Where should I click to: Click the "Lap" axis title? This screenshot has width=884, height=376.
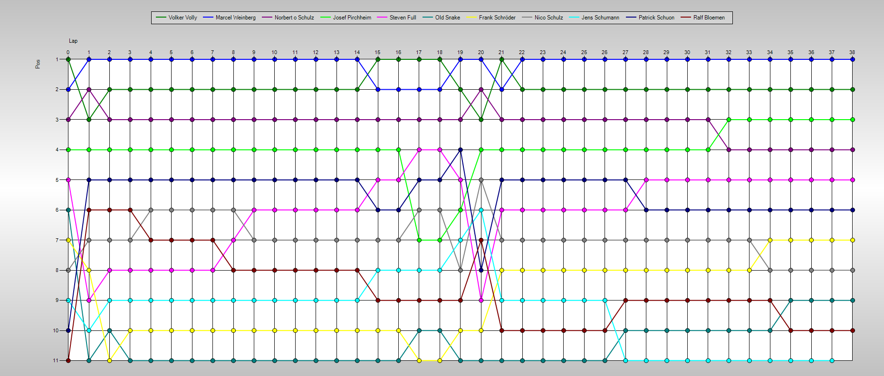pyautogui.click(x=73, y=41)
